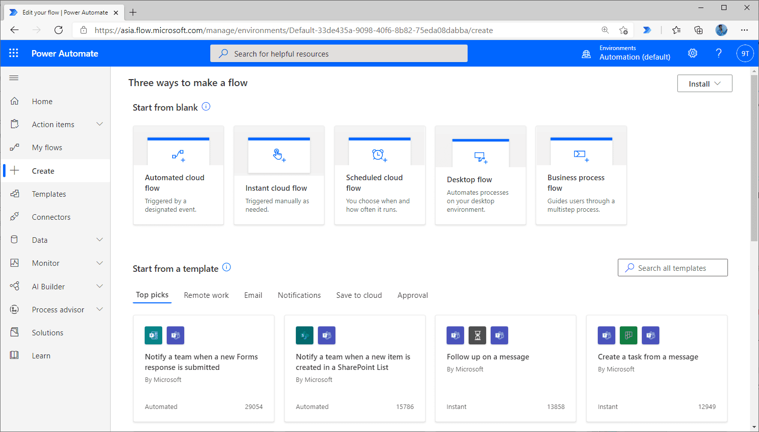Select the Scheduled cloud flow card
759x432 pixels.
click(x=379, y=175)
